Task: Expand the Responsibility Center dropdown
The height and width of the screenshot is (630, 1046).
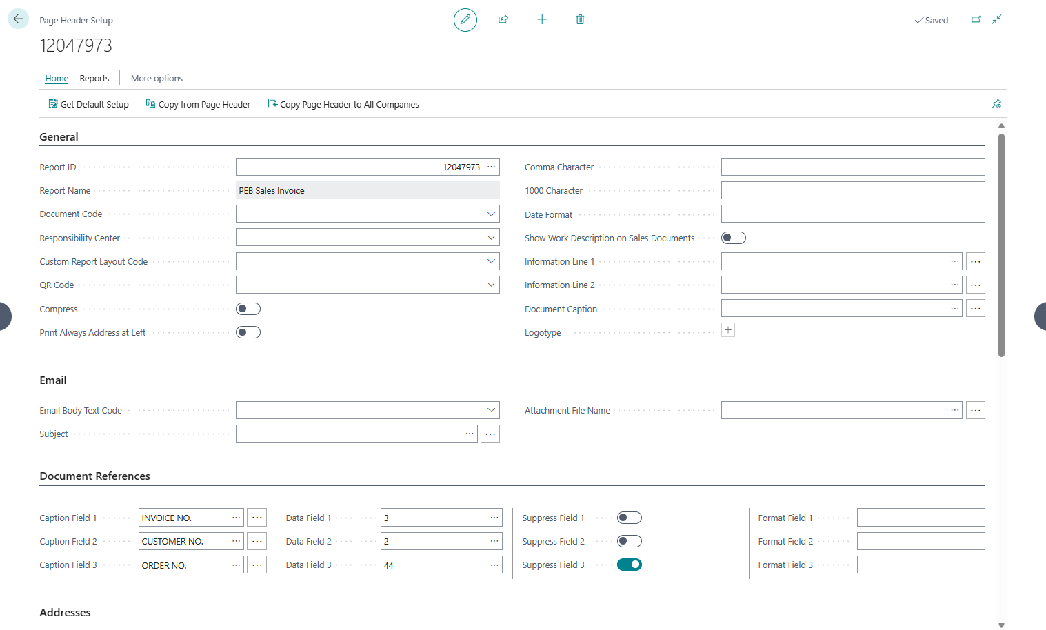Action: (491, 237)
